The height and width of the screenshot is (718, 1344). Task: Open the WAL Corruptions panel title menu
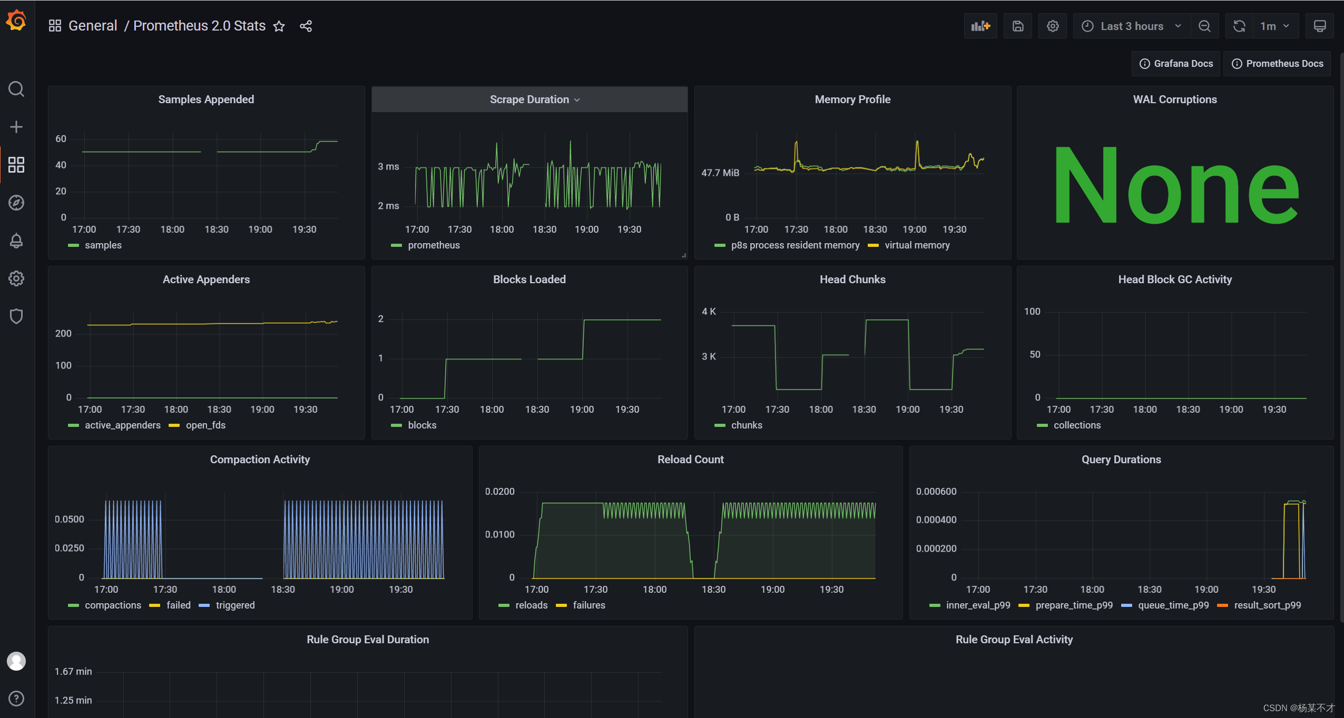pos(1175,99)
